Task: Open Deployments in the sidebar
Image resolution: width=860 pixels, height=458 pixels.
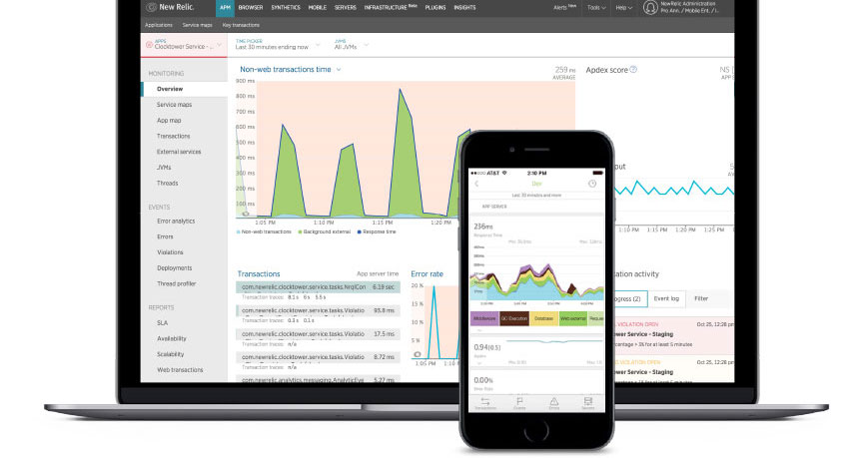Action: pos(175,268)
